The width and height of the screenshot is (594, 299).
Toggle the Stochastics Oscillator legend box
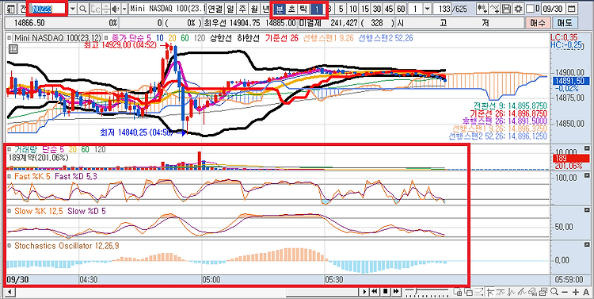point(9,246)
